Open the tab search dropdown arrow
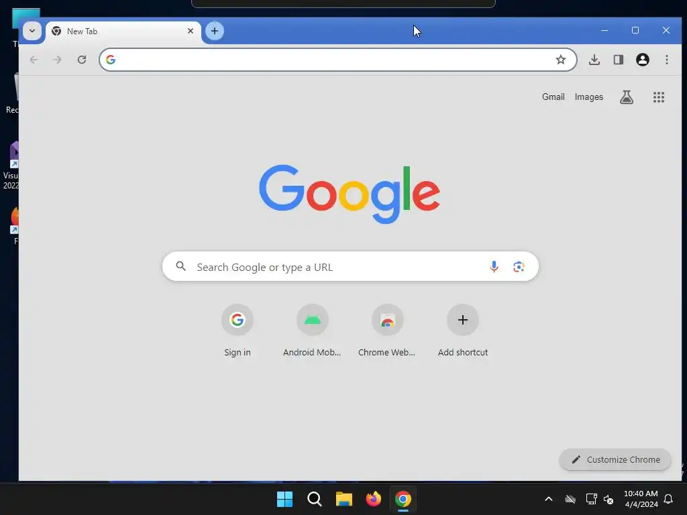The height and width of the screenshot is (515, 687). (x=32, y=31)
